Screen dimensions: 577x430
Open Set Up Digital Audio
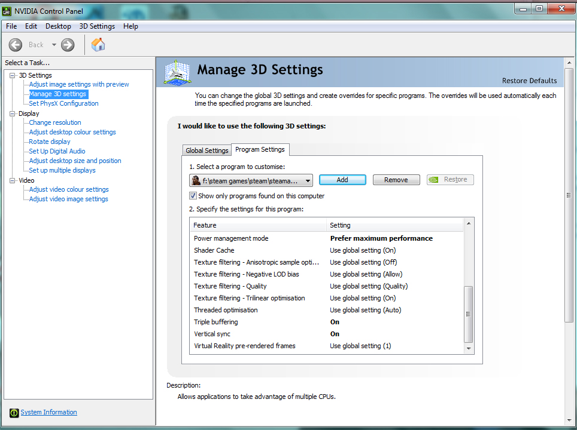click(57, 151)
